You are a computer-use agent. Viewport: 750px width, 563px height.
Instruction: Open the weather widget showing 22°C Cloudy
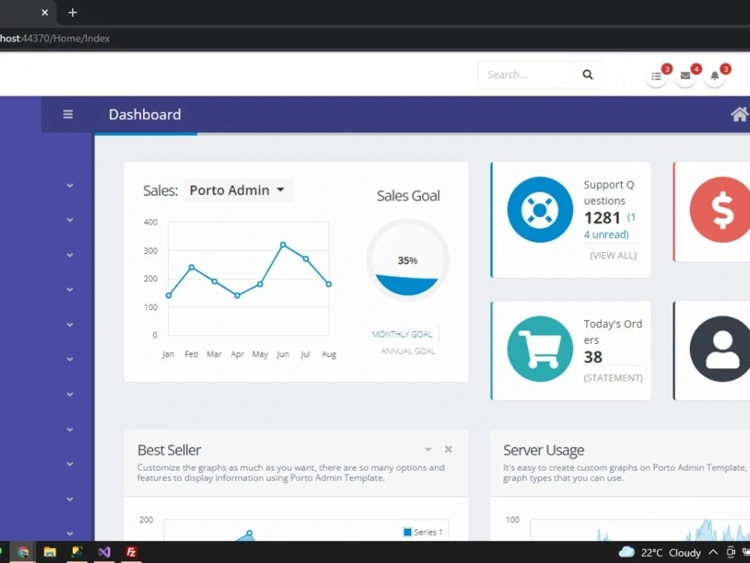pos(659,553)
